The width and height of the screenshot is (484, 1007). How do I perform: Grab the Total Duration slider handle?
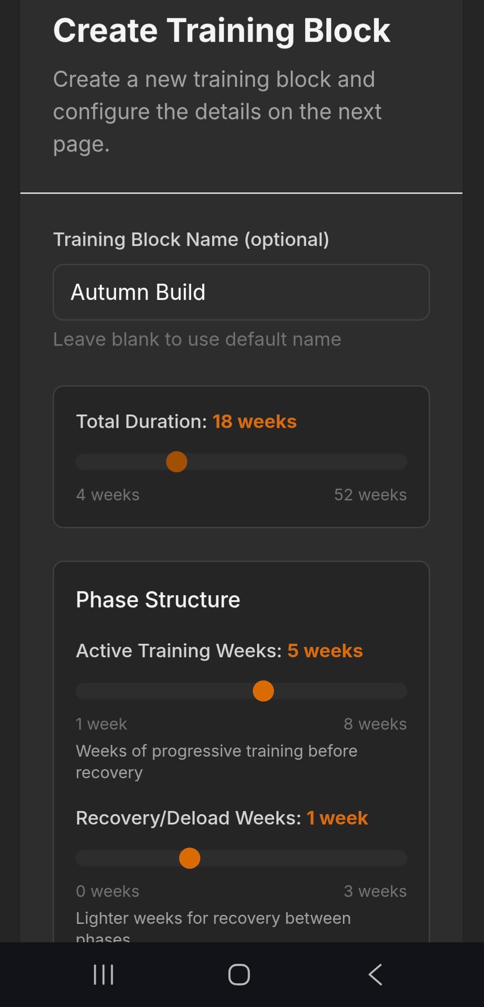(177, 461)
